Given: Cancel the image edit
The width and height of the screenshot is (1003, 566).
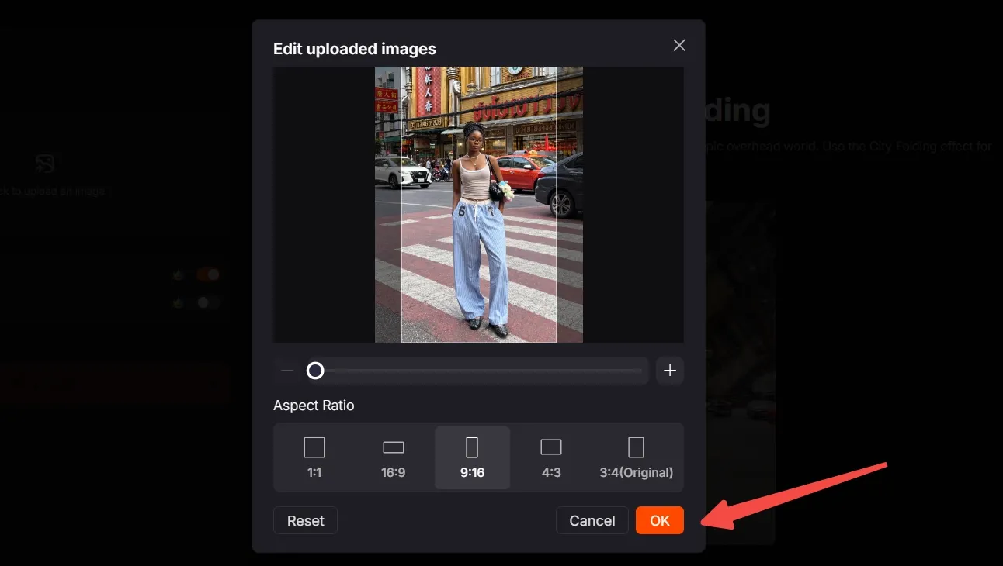Looking at the screenshot, I should [592, 520].
